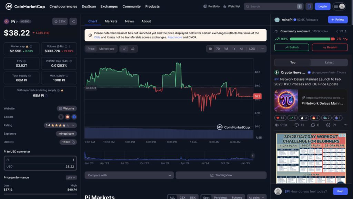Expand the Rating 3.4 stars dropdown

(73, 125)
